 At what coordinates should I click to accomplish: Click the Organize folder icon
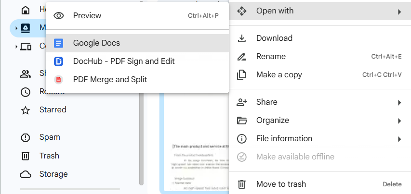coord(242,121)
